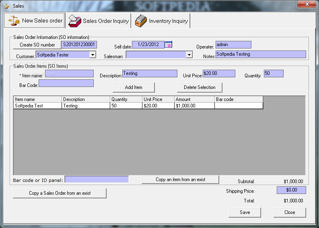Switch to the New Sales order tab
Screen dimensions: 319x228
click(x=35, y=20)
